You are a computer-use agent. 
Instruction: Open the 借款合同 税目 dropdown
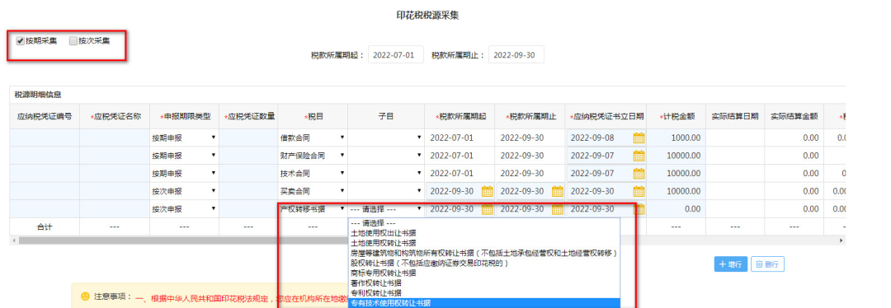coord(313,138)
